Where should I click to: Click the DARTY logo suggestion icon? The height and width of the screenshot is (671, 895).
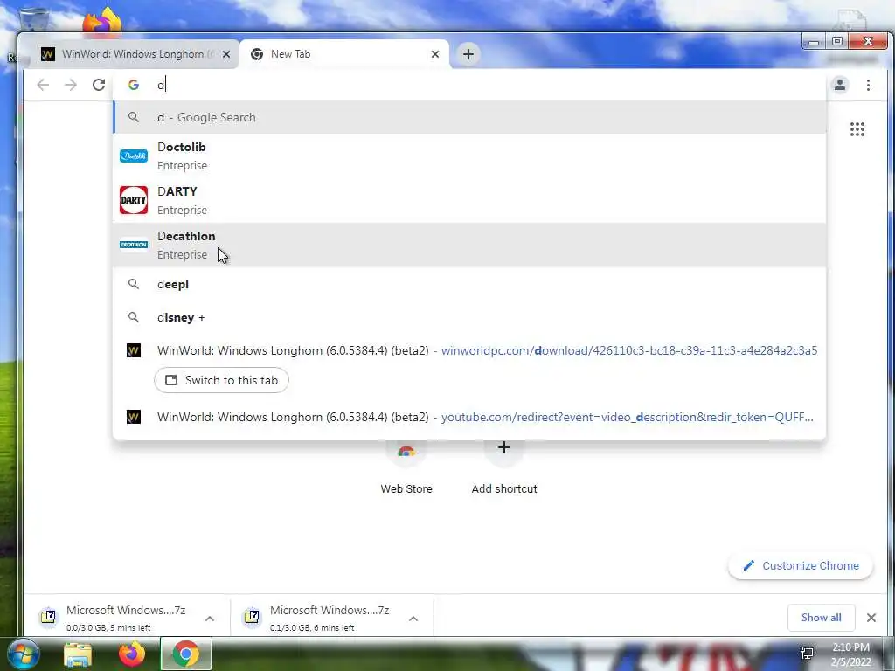tap(134, 200)
